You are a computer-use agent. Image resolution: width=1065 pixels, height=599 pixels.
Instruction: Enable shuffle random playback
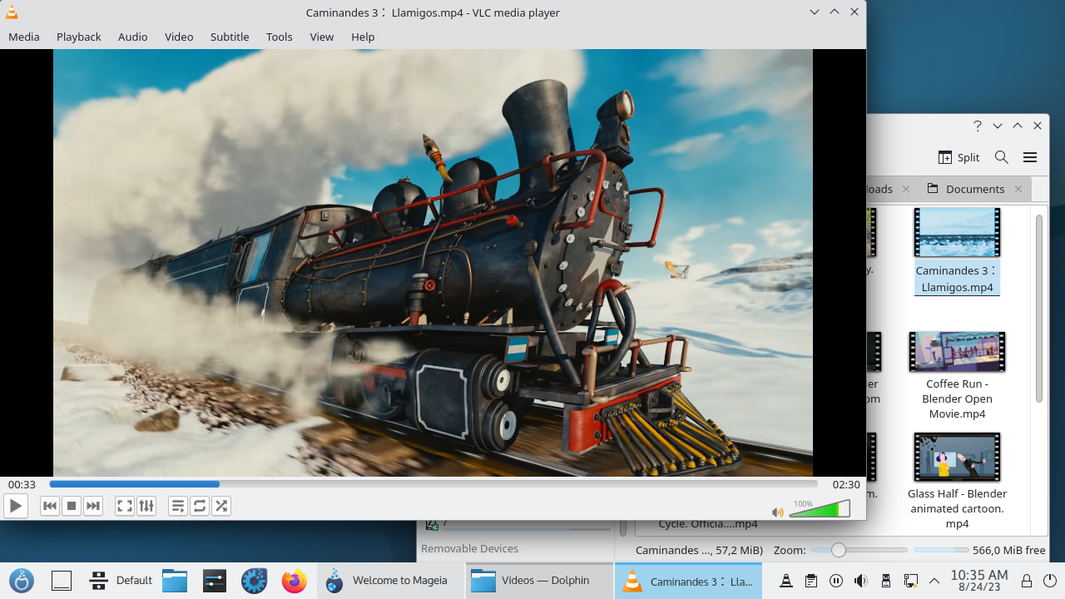221,506
